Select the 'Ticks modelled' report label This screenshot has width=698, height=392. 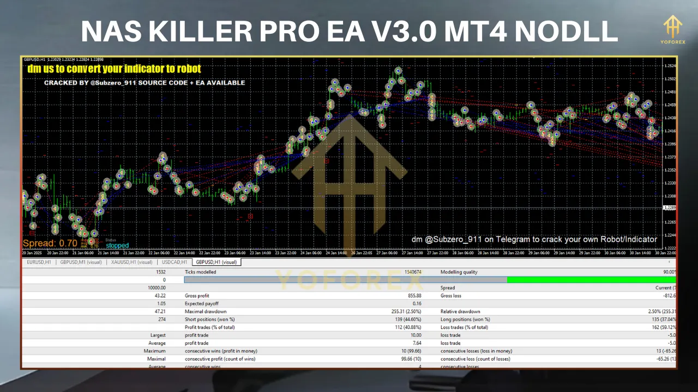pos(201,272)
